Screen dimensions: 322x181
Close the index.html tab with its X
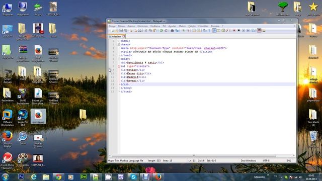(124, 36)
